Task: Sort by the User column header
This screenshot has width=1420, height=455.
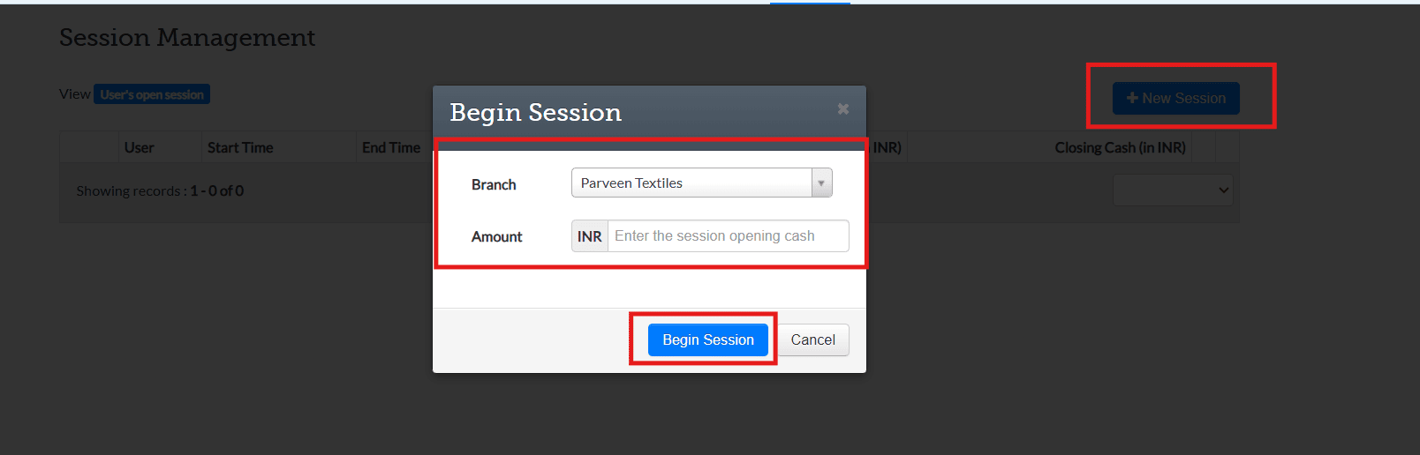Action: (140, 148)
